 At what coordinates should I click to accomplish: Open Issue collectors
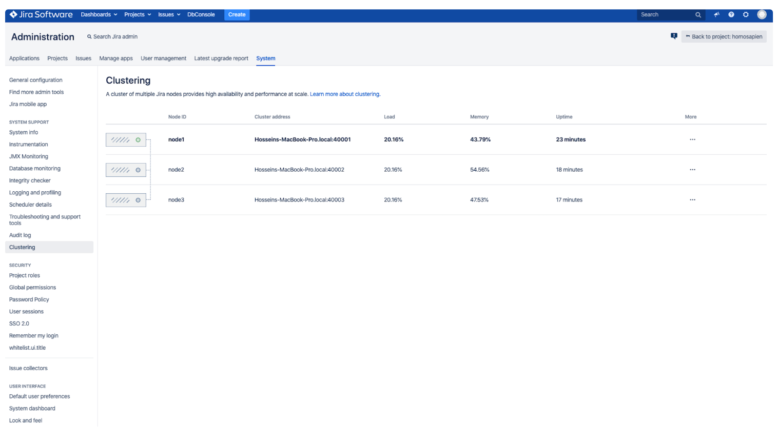[28, 368]
